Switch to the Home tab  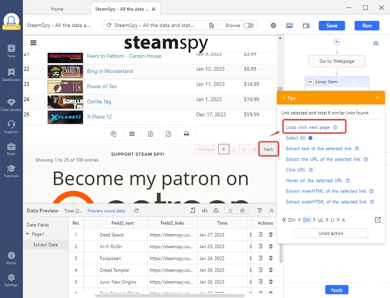click(57, 9)
